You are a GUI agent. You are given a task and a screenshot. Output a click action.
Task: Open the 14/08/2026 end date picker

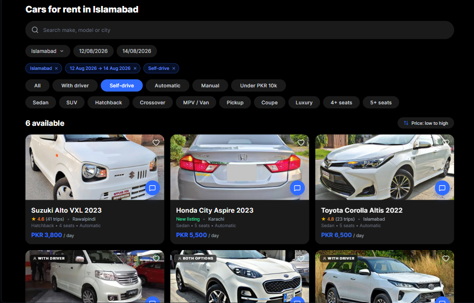(x=136, y=51)
